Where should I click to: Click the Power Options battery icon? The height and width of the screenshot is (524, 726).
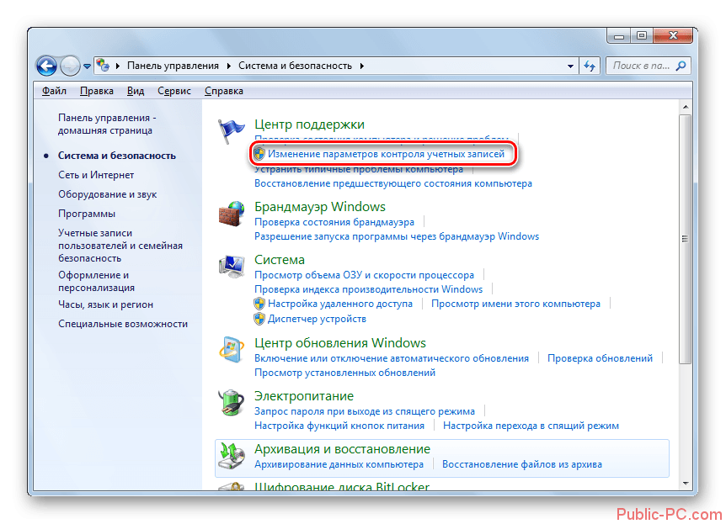pyautogui.click(x=232, y=404)
